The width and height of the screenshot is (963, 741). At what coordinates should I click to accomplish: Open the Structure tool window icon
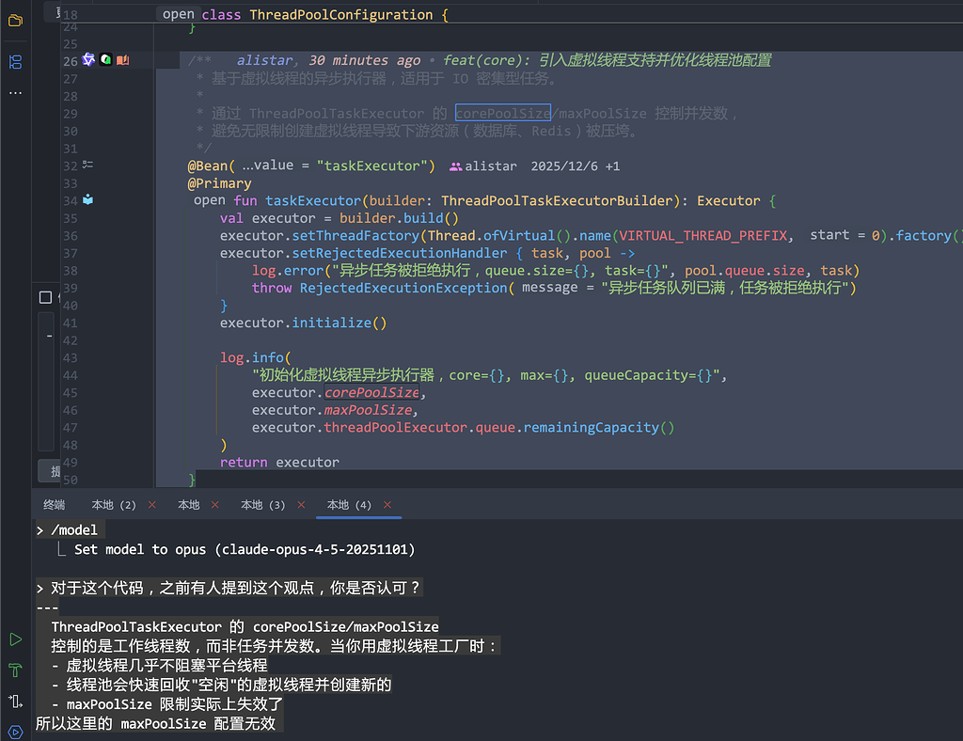(x=15, y=61)
